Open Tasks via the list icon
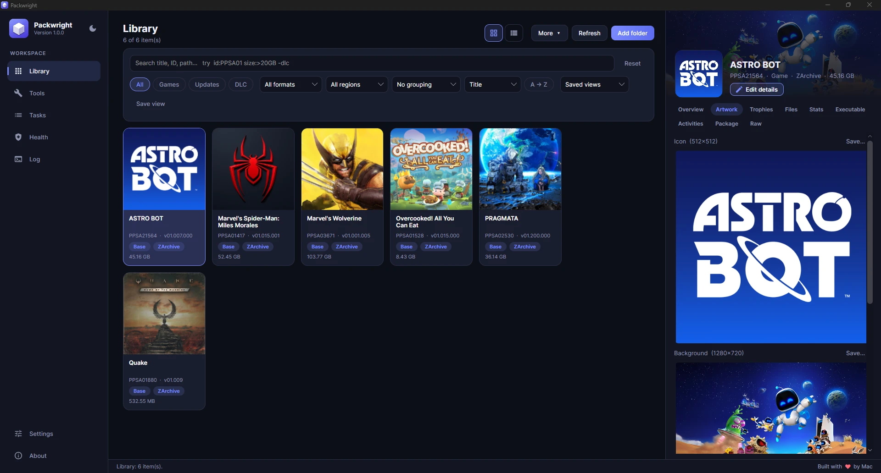The width and height of the screenshot is (881, 473). point(18,115)
